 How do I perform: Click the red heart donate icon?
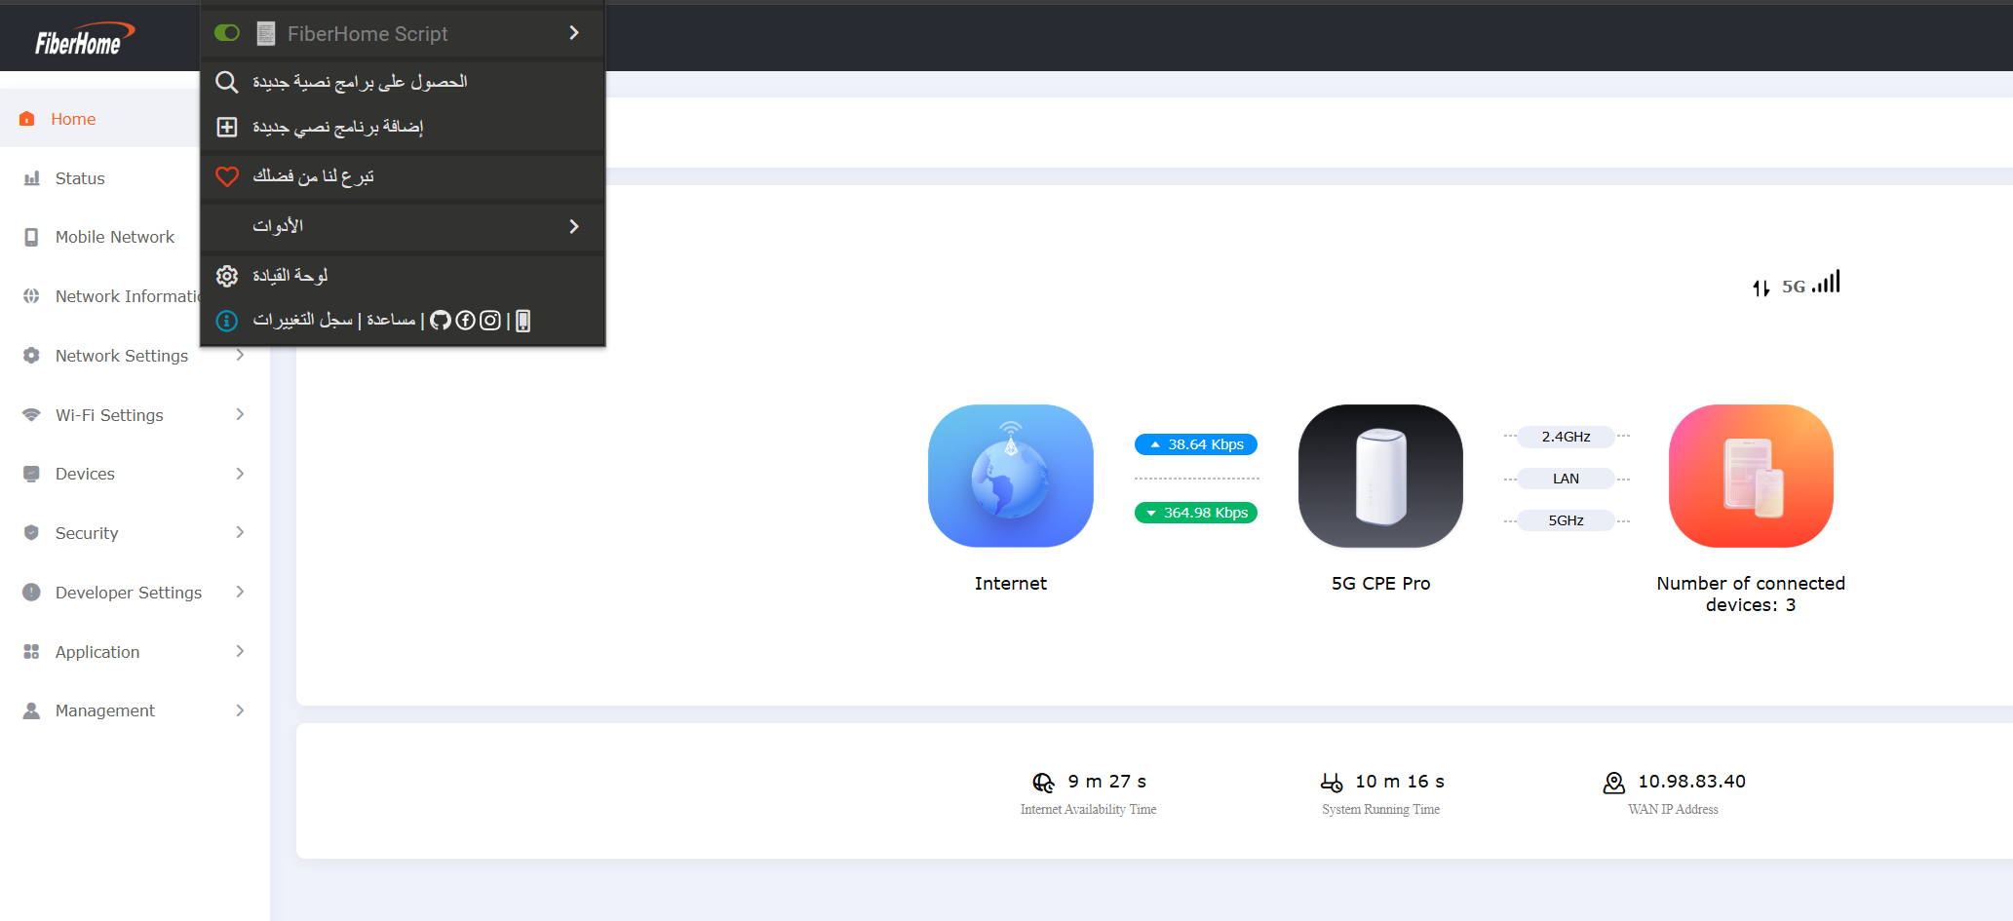tap(226, 176)
